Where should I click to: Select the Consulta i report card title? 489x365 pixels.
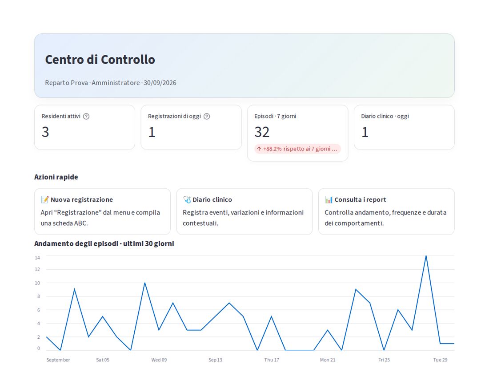point(360,199)
